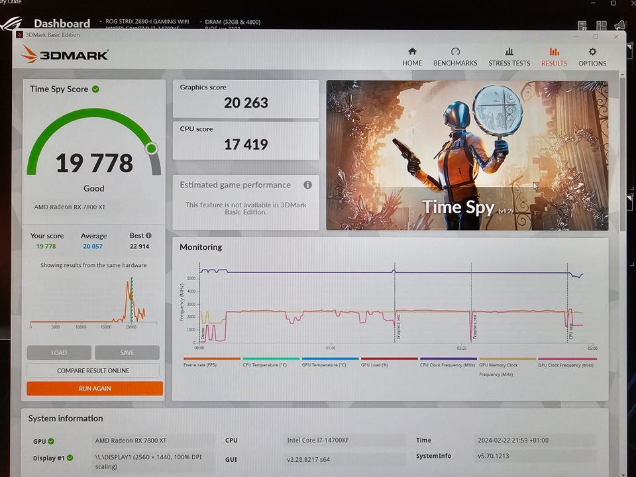This screenshot has width=636, height=477.
Task: Click Compare Result Online button
Action: point(93,370)
